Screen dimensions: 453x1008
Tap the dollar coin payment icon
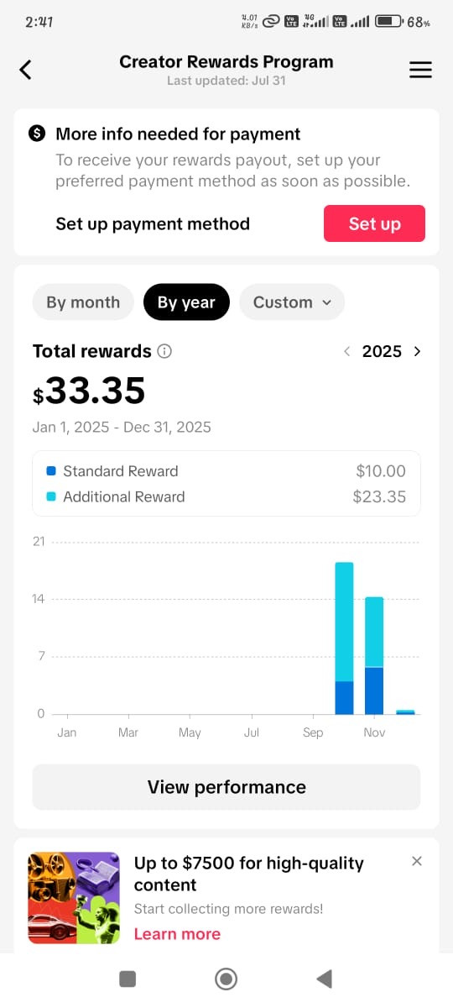pos(37,134)
